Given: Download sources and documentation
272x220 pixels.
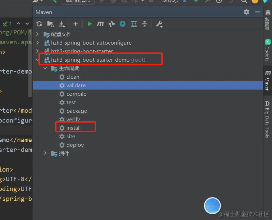Looking at the screenshot, I should pyautogui.click(x=62, y=24).
